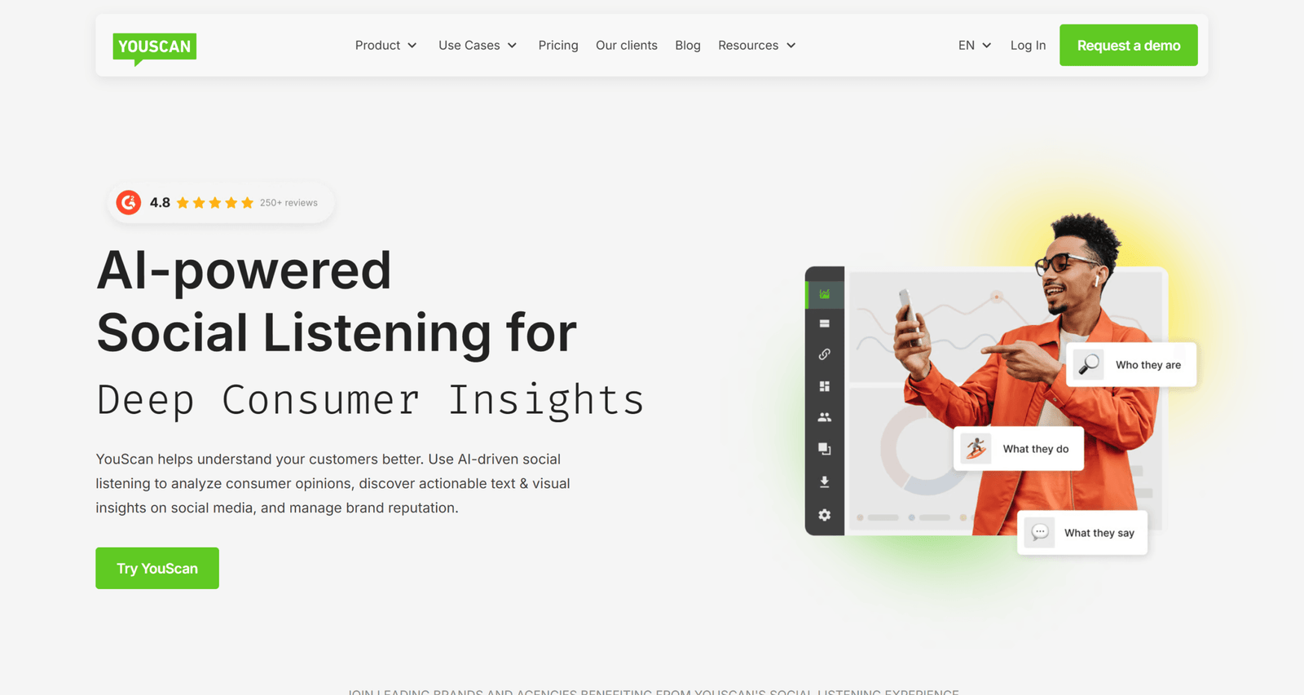This screenshot has height=695, width=1304.
Task: Click the Try YouScan button
Action: coord(157,568)
